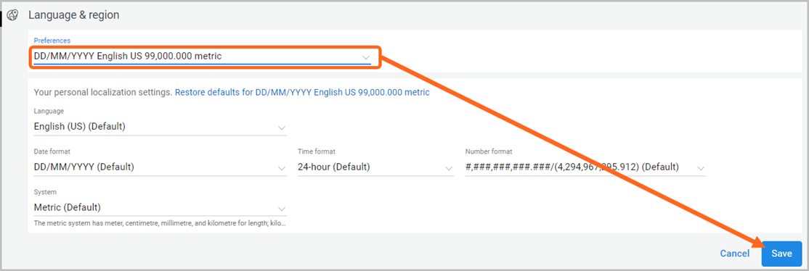Open the Number format dropdown
The image size is (809, 271).
585,167
